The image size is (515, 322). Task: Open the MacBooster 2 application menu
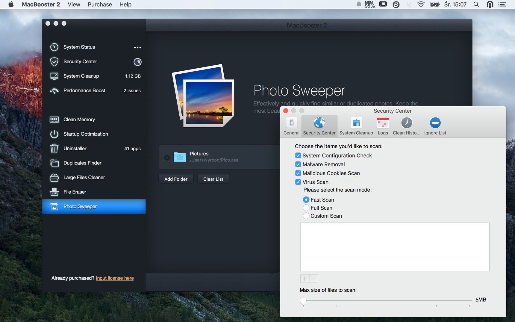(41, 4)
